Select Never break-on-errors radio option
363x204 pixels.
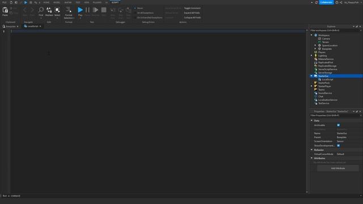(135, 8)
